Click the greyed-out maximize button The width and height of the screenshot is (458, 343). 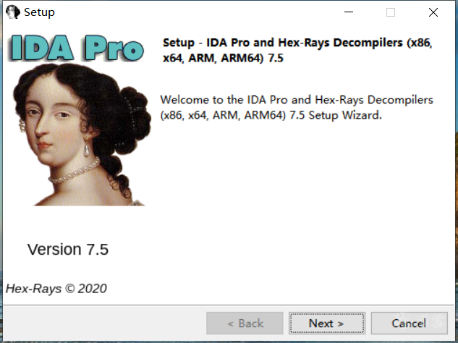click(x=391, y=12)
